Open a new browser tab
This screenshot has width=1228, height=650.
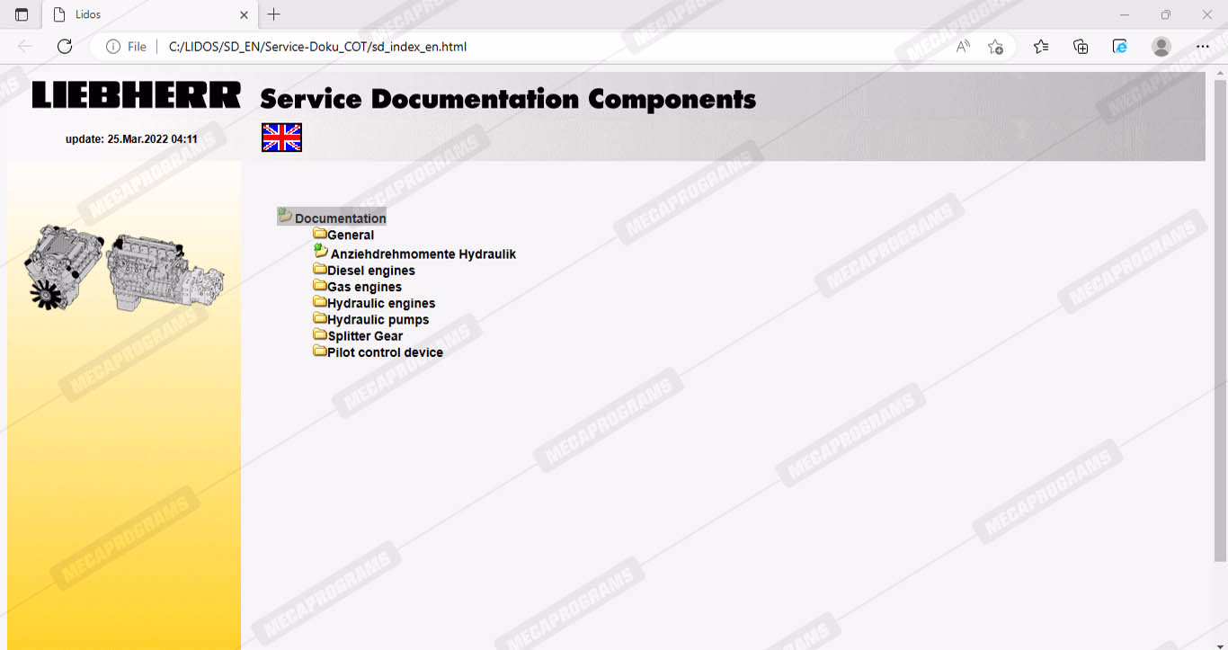coord(274,14)
